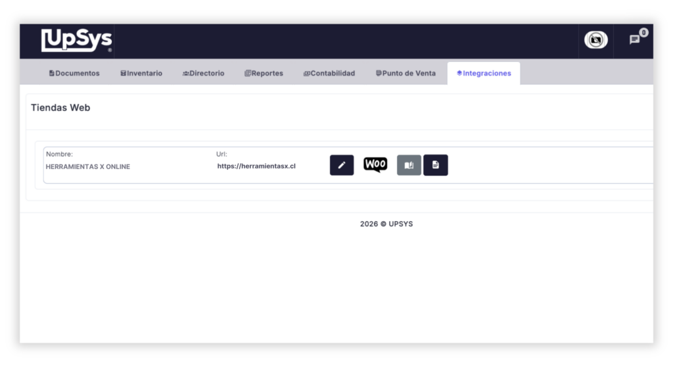Click the WooCommerce logo icon

(375, 164)
